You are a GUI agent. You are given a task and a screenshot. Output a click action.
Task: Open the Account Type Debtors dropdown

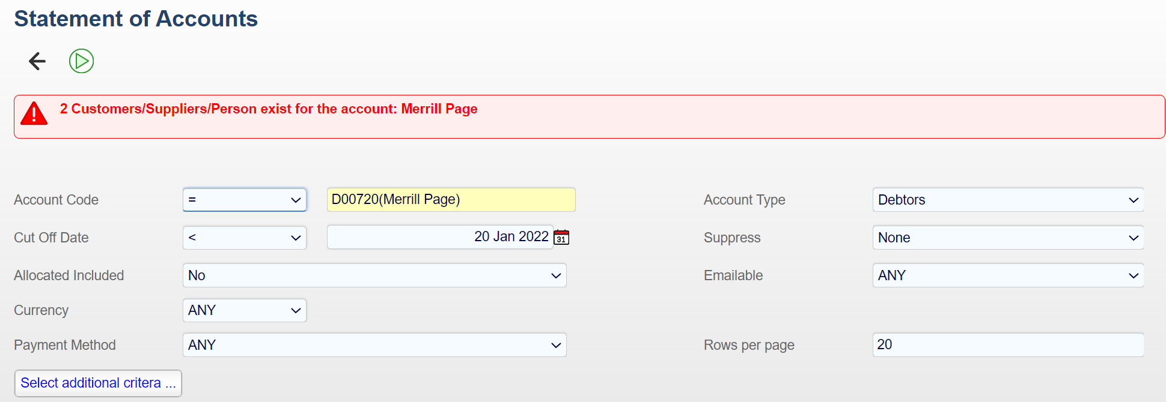(x=1007, y=200)
